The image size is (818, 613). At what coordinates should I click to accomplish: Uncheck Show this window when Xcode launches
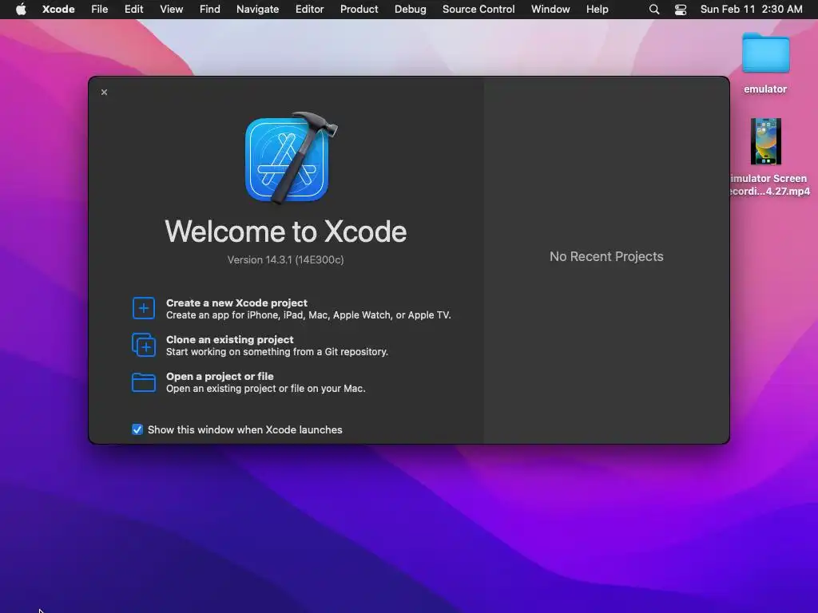[x=137, y=429]
